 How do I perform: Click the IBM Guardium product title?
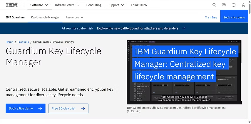[x=15, y=17]
